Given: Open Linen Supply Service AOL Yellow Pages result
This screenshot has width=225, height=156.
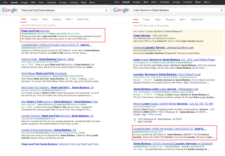Looking at the screenshot, I should (x=174, y=60).
